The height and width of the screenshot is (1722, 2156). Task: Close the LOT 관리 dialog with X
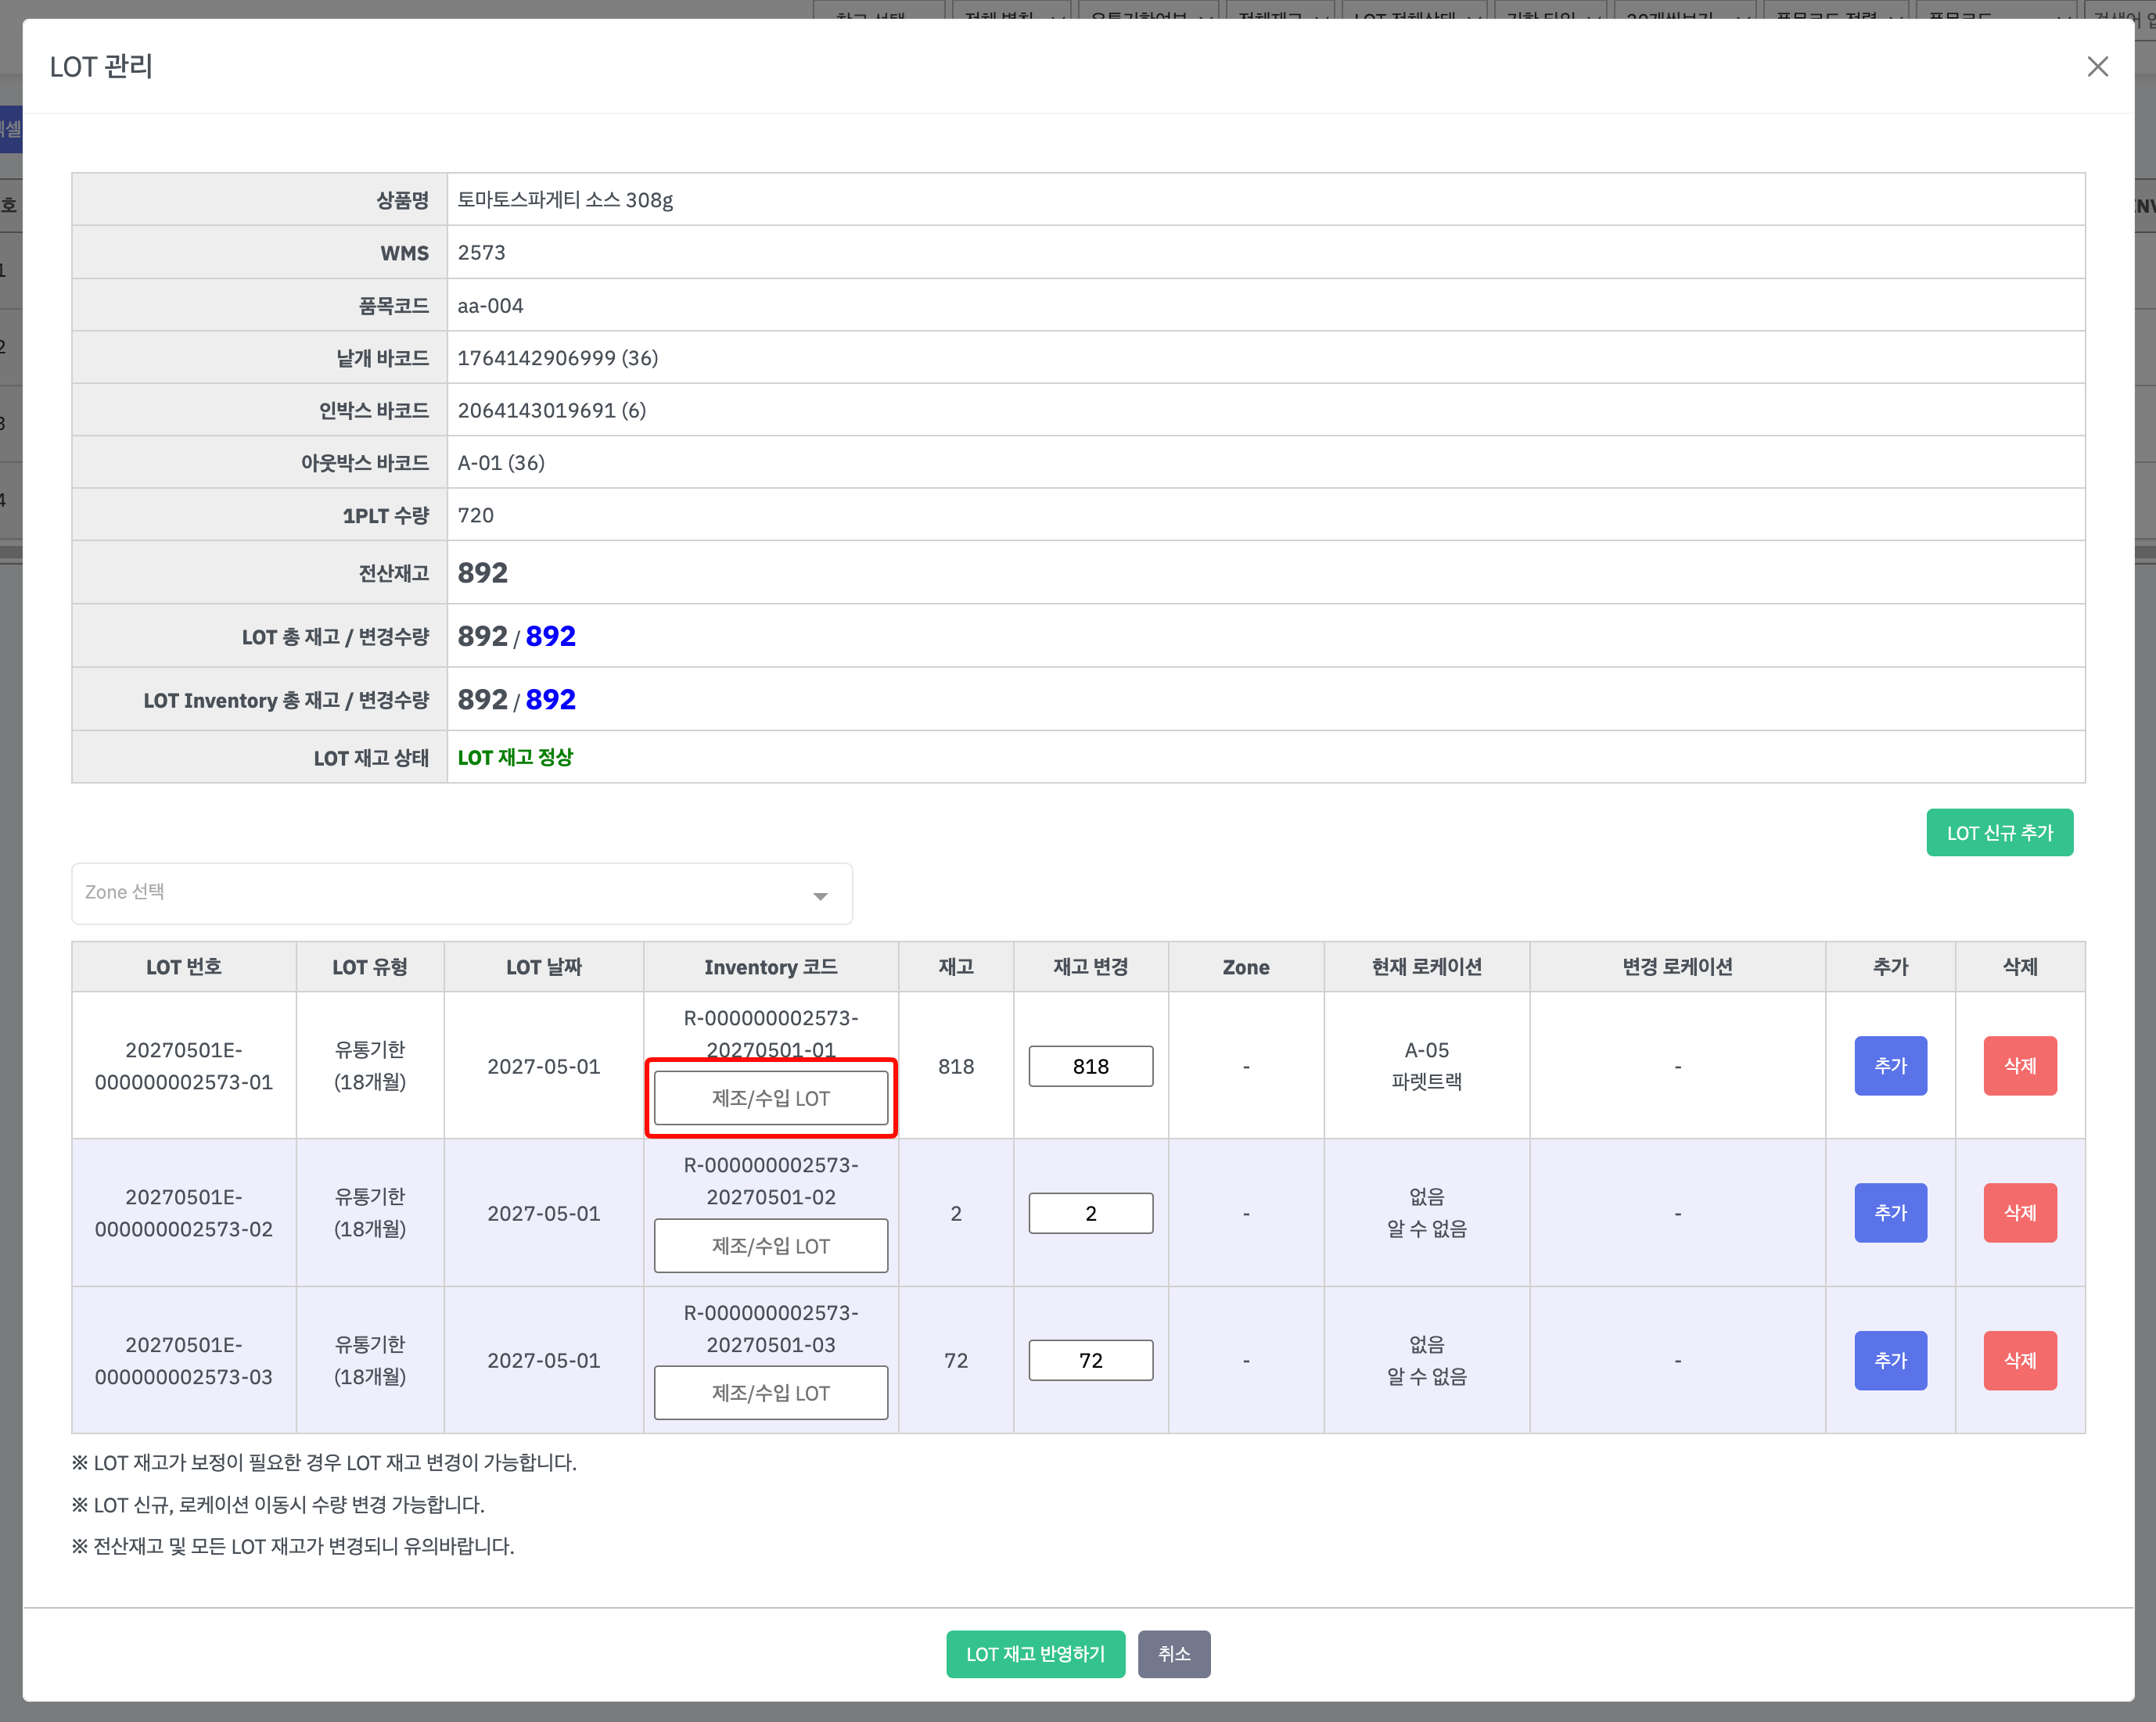click(2097, 67)
